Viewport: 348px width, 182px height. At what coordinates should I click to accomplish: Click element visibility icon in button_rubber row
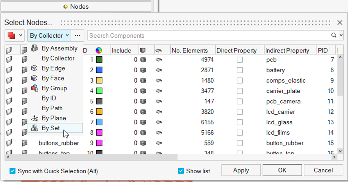pyautogui.click(x=25, y=143)
